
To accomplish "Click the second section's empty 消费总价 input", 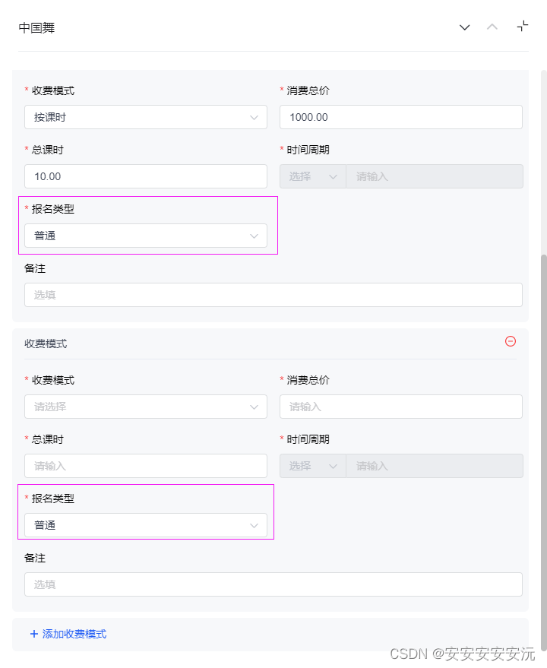I will pyautogui.click(x=400, y=407).
